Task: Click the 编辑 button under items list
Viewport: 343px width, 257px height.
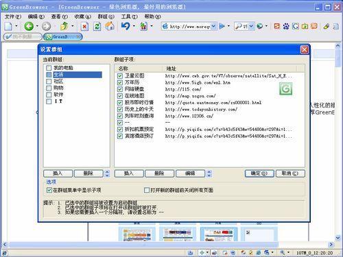Action: (x=190, y=173)
